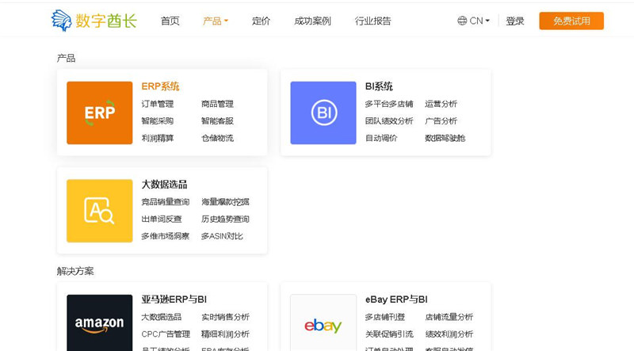Open 亚马逊ERP与BI heading link
The image size is (634, 351).
pyautogui.click(x=174, y=299)
